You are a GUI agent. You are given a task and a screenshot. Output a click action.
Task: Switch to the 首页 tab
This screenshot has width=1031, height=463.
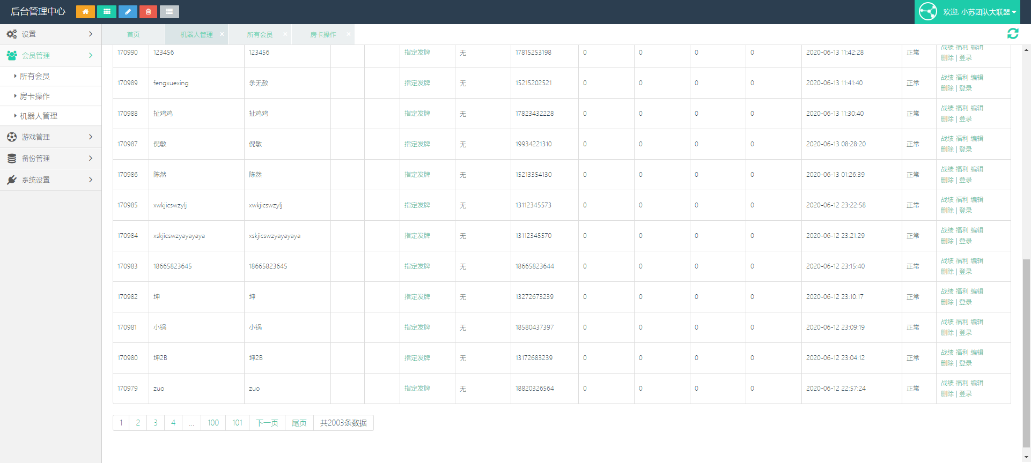pyautogui.click(x=133, y=34)
